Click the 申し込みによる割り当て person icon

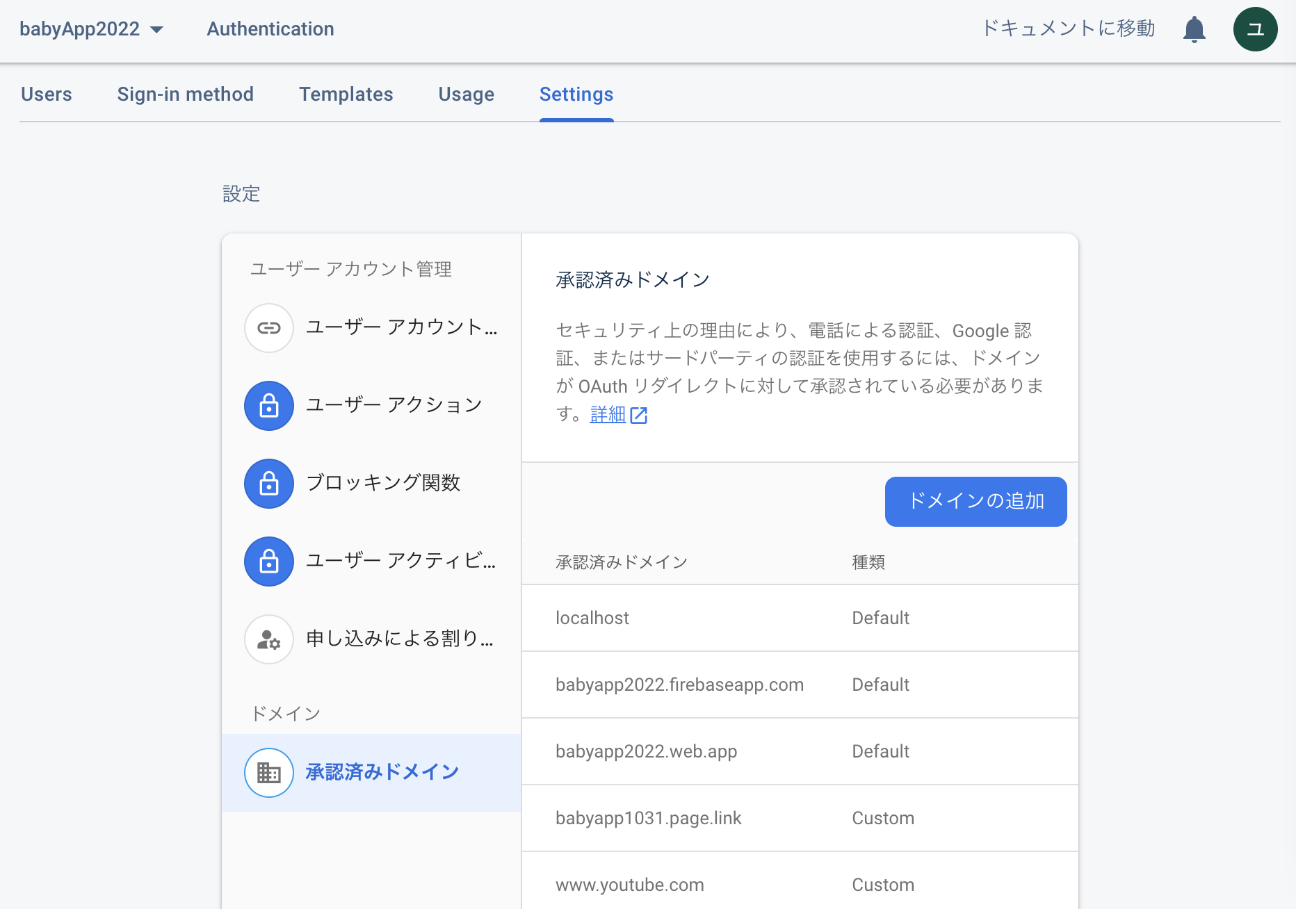269,639
